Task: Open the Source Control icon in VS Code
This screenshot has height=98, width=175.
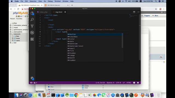Action: tap(32, 26)
